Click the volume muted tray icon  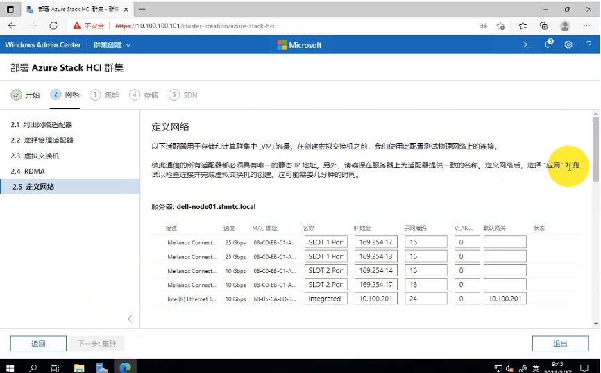(509, 369)
